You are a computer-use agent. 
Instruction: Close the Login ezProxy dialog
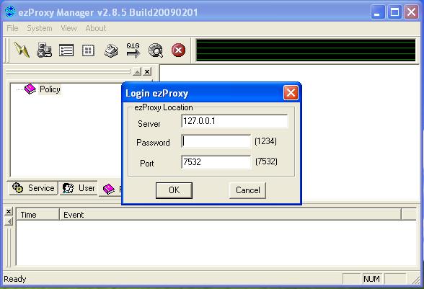291,93
